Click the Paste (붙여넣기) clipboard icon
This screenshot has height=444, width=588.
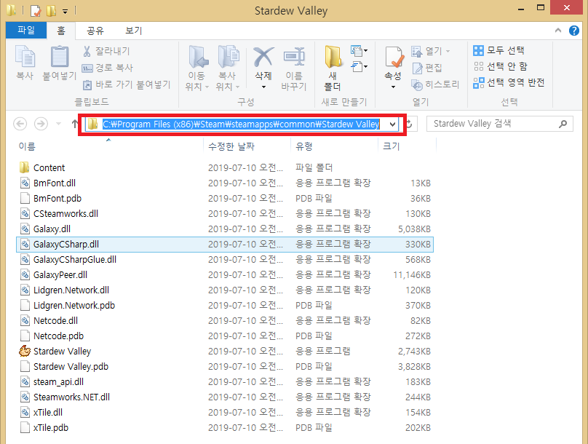pyautogui.click(x=60, y=57)
